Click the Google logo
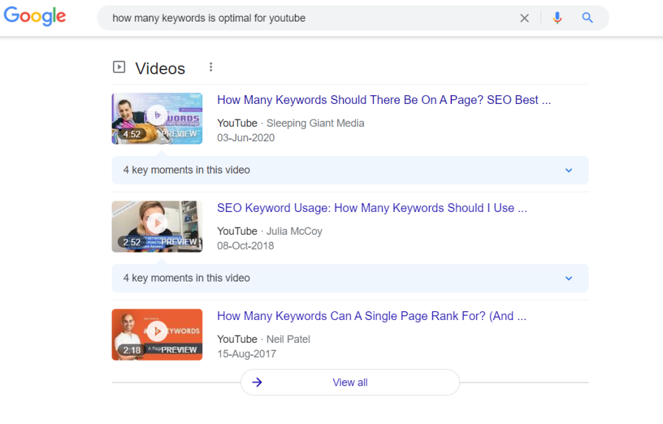663x424 pixels. tap(35, 16)
